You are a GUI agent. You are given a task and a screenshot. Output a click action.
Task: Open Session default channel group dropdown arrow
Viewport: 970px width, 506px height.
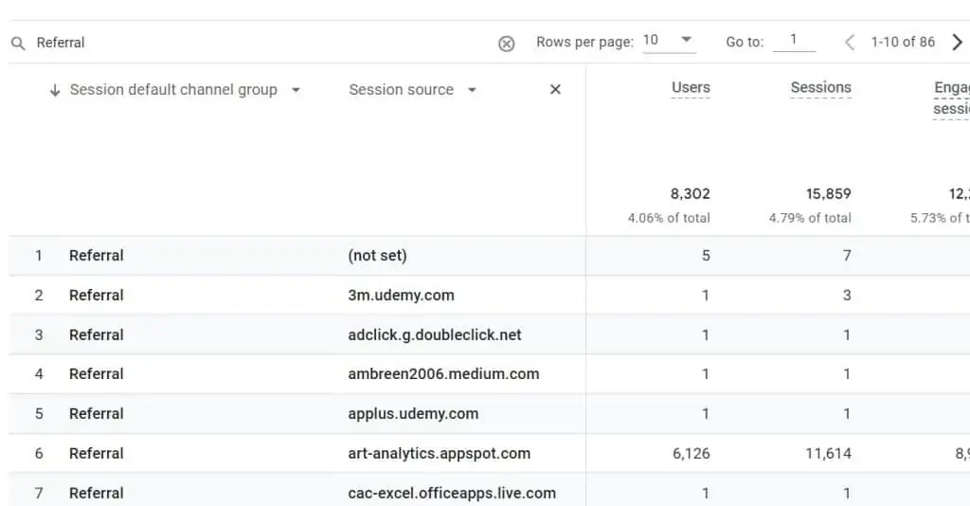(x=296, y=90)
